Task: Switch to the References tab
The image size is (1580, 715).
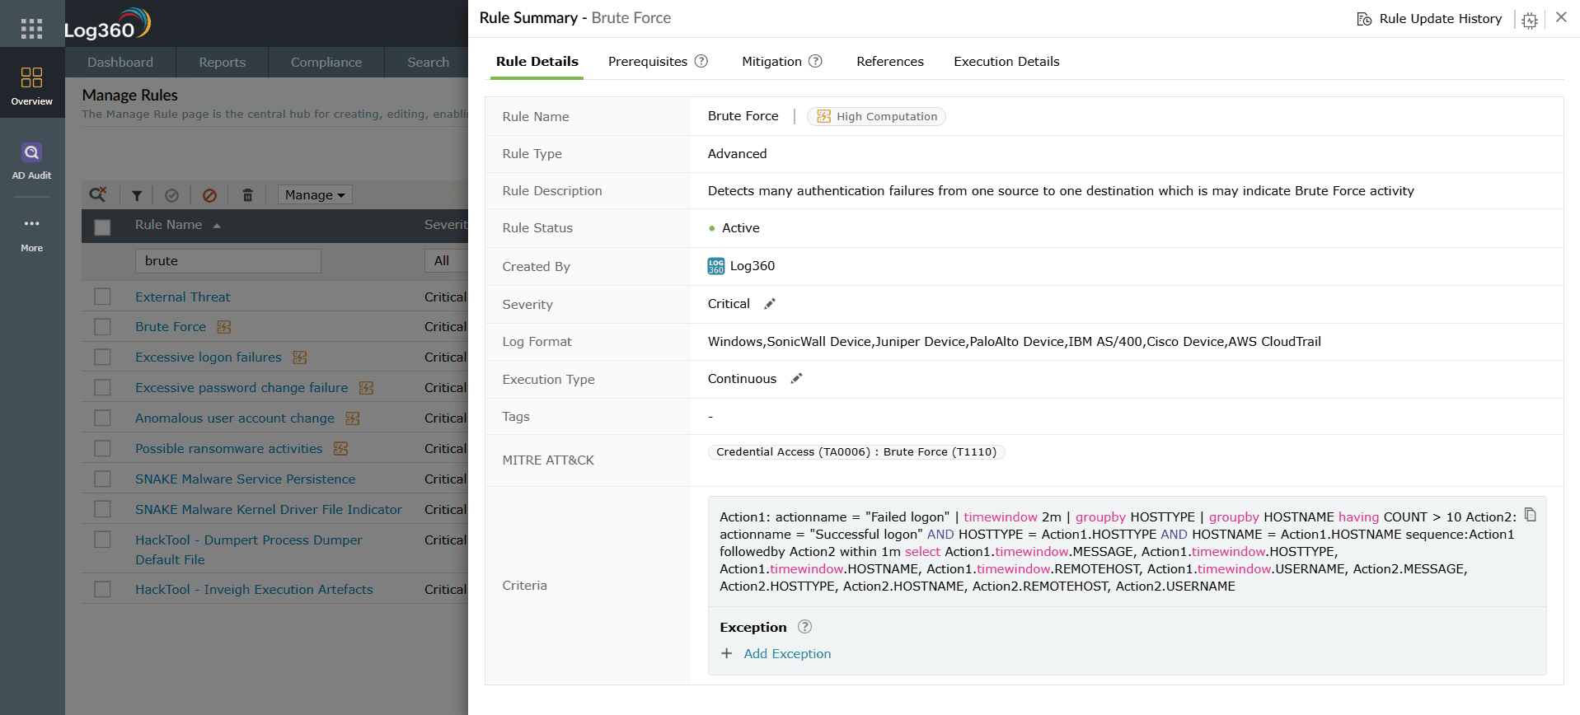Action: point(890,62)
